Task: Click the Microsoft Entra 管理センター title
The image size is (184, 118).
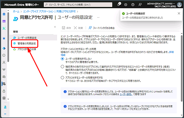Action: 22,5
